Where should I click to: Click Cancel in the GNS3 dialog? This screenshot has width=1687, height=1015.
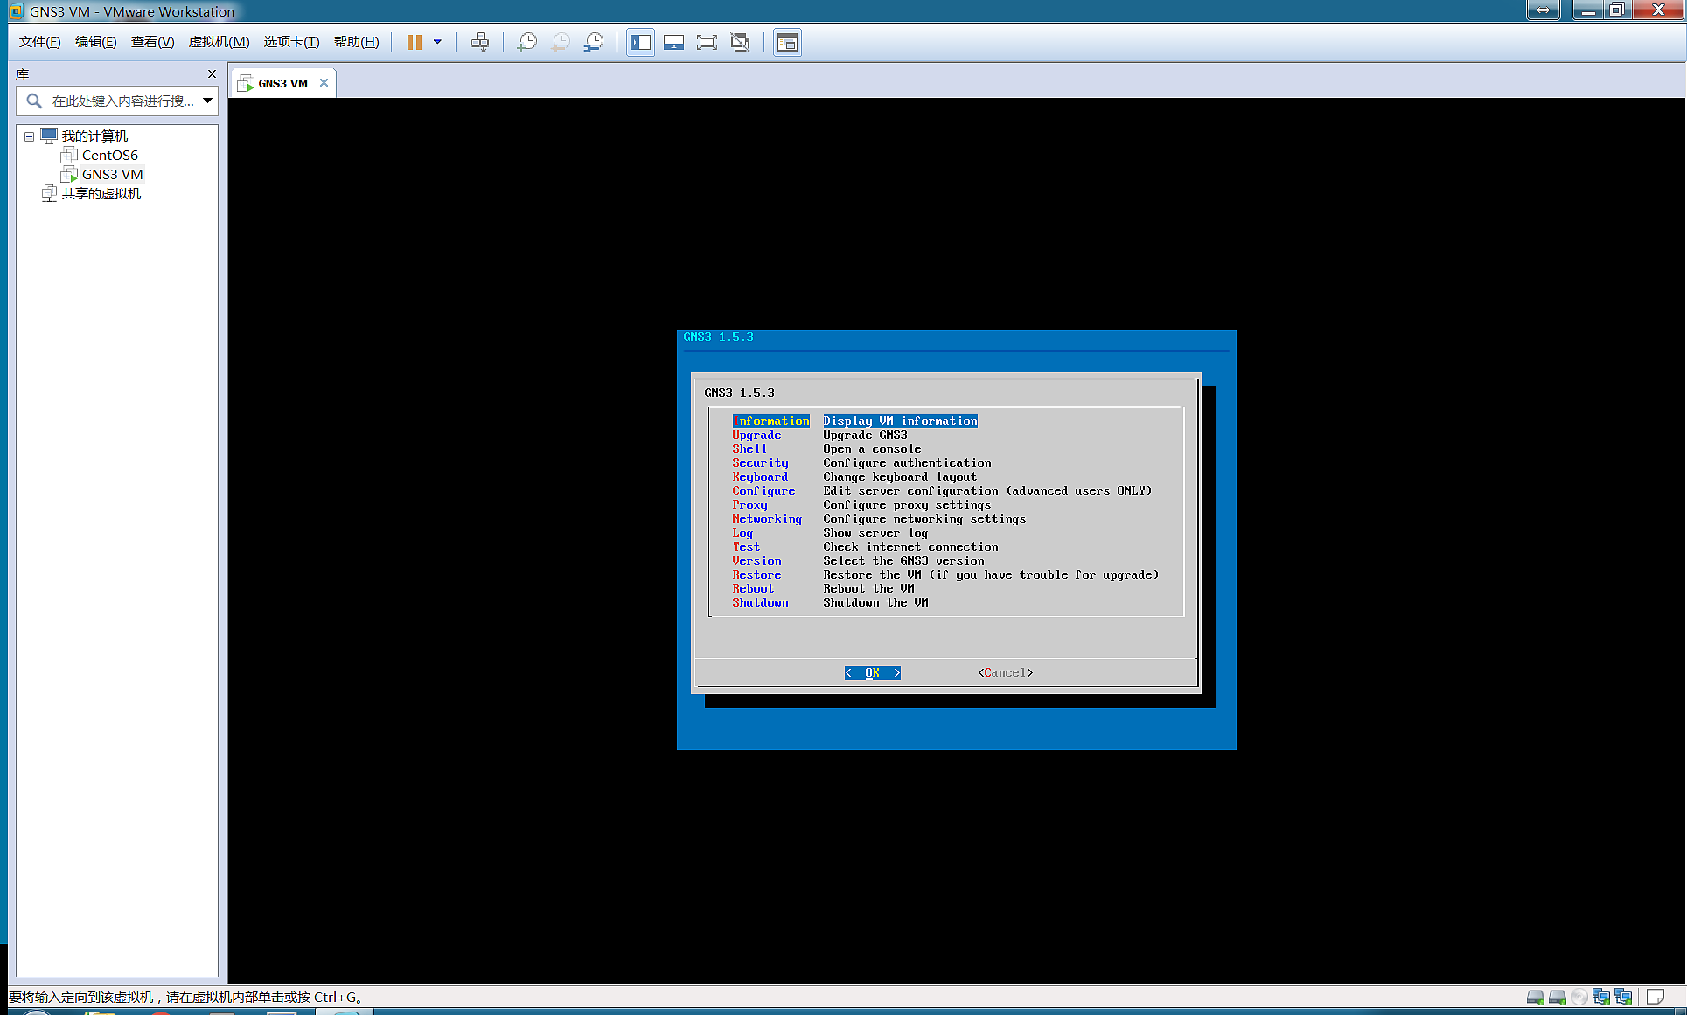coord(1005,672)
